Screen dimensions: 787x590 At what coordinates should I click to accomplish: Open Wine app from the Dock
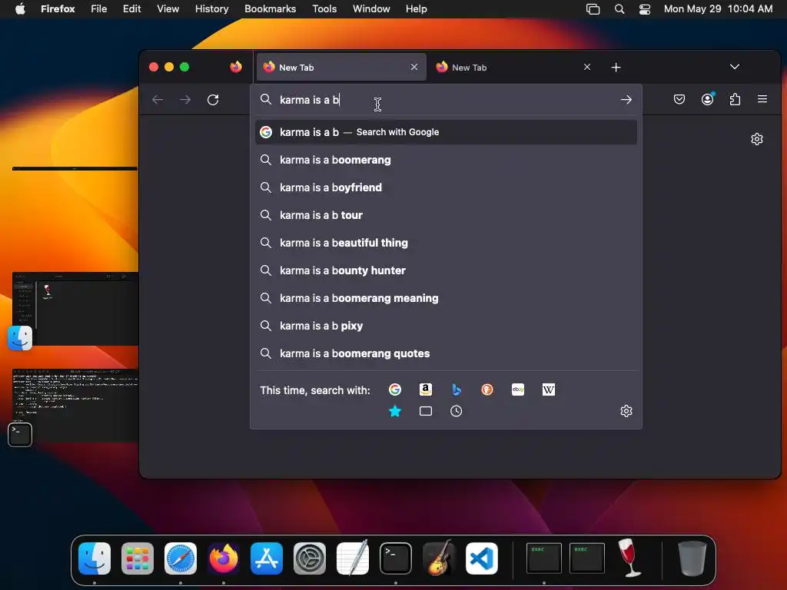tap(629, 557)
